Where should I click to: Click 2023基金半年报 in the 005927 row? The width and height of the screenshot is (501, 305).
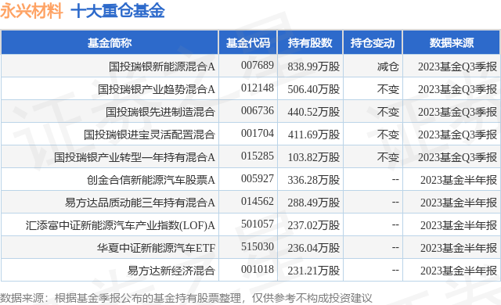point(459,180)
